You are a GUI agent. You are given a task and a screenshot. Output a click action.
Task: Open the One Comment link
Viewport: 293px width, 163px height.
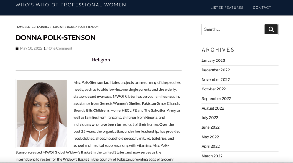point(60,48)
